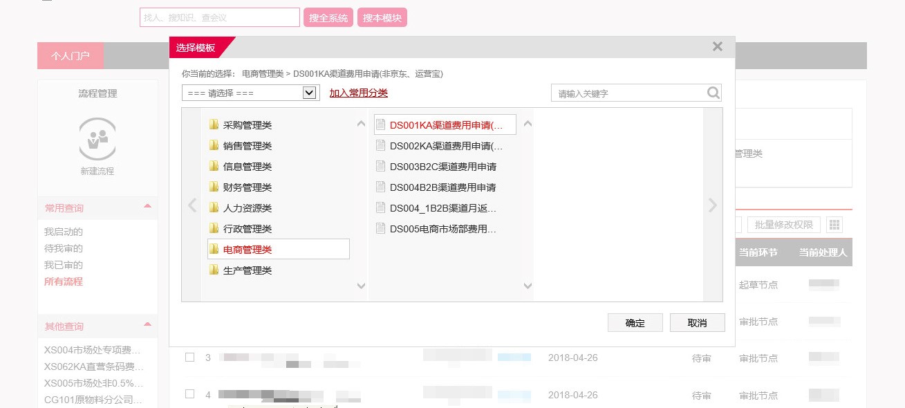Select the 财务管理类 folder

[x=247, y=187]
